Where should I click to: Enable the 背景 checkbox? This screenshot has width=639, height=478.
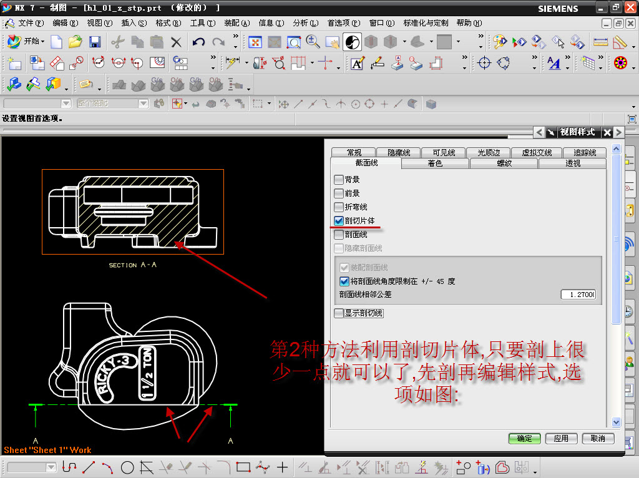(338, 180)
